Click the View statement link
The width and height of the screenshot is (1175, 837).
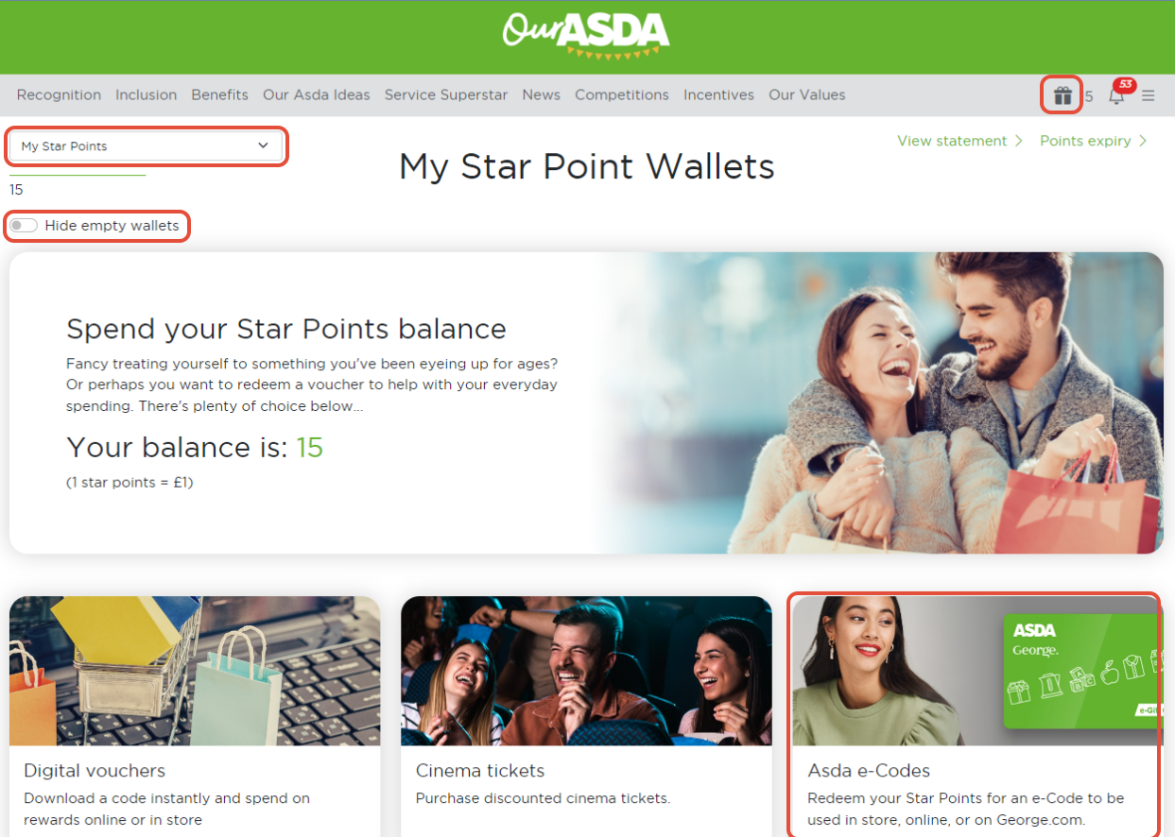click(952, 141)
